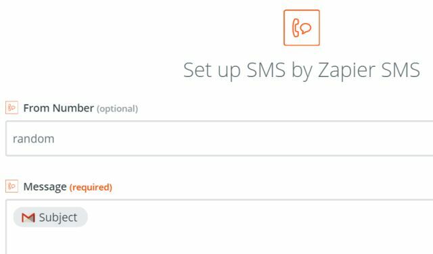Click the large SMS by Zapier app icon

click(x=302, y=28)
